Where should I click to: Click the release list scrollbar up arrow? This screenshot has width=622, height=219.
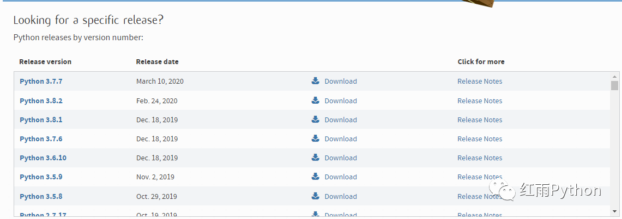pos(614,76)
